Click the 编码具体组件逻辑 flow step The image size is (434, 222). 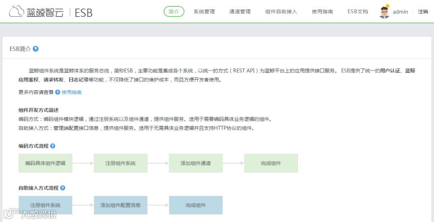[x=45, y=163]
